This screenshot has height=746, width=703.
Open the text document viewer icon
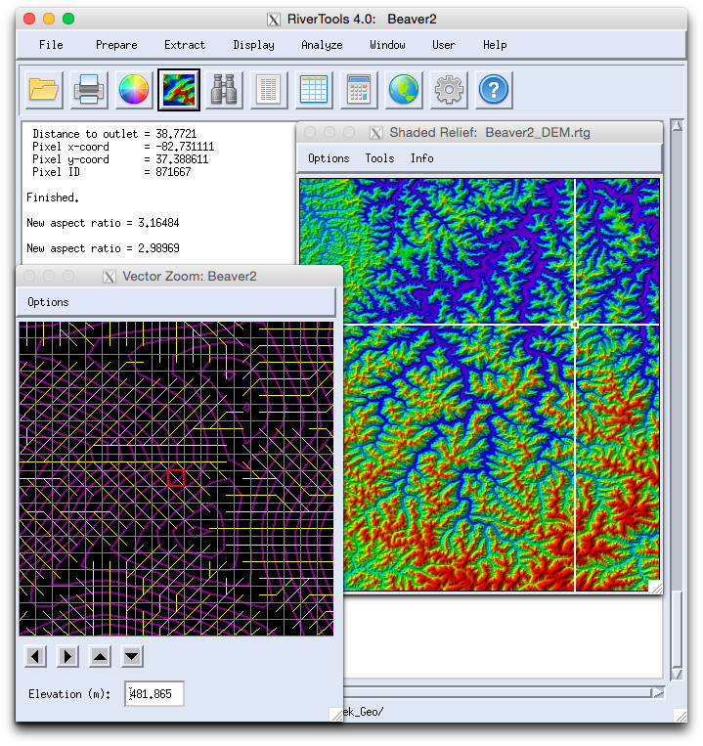pos(269,91)
